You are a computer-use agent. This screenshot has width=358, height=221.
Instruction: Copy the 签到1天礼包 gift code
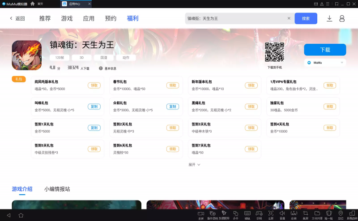[94, 128]
